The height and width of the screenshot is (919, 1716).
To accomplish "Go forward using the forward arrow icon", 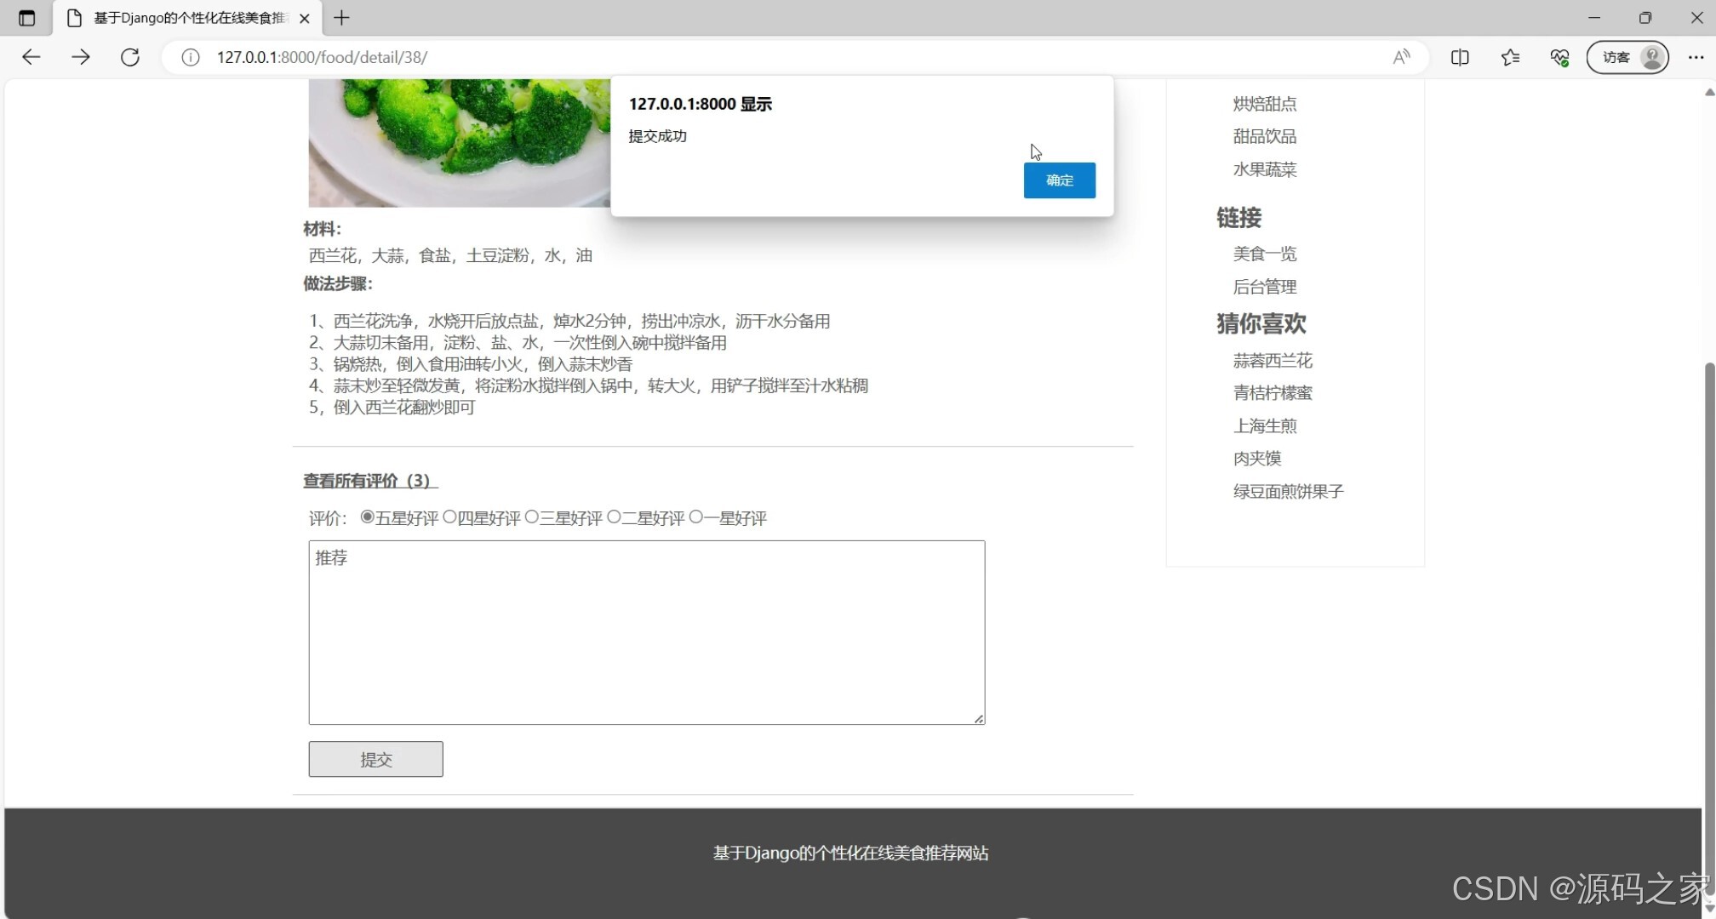I will (x=81, y=57).
